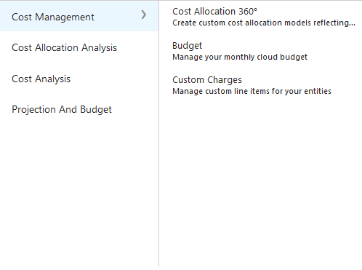Open the Custom Charges submenu link
The image size is (362, 270).
[207, 80]
